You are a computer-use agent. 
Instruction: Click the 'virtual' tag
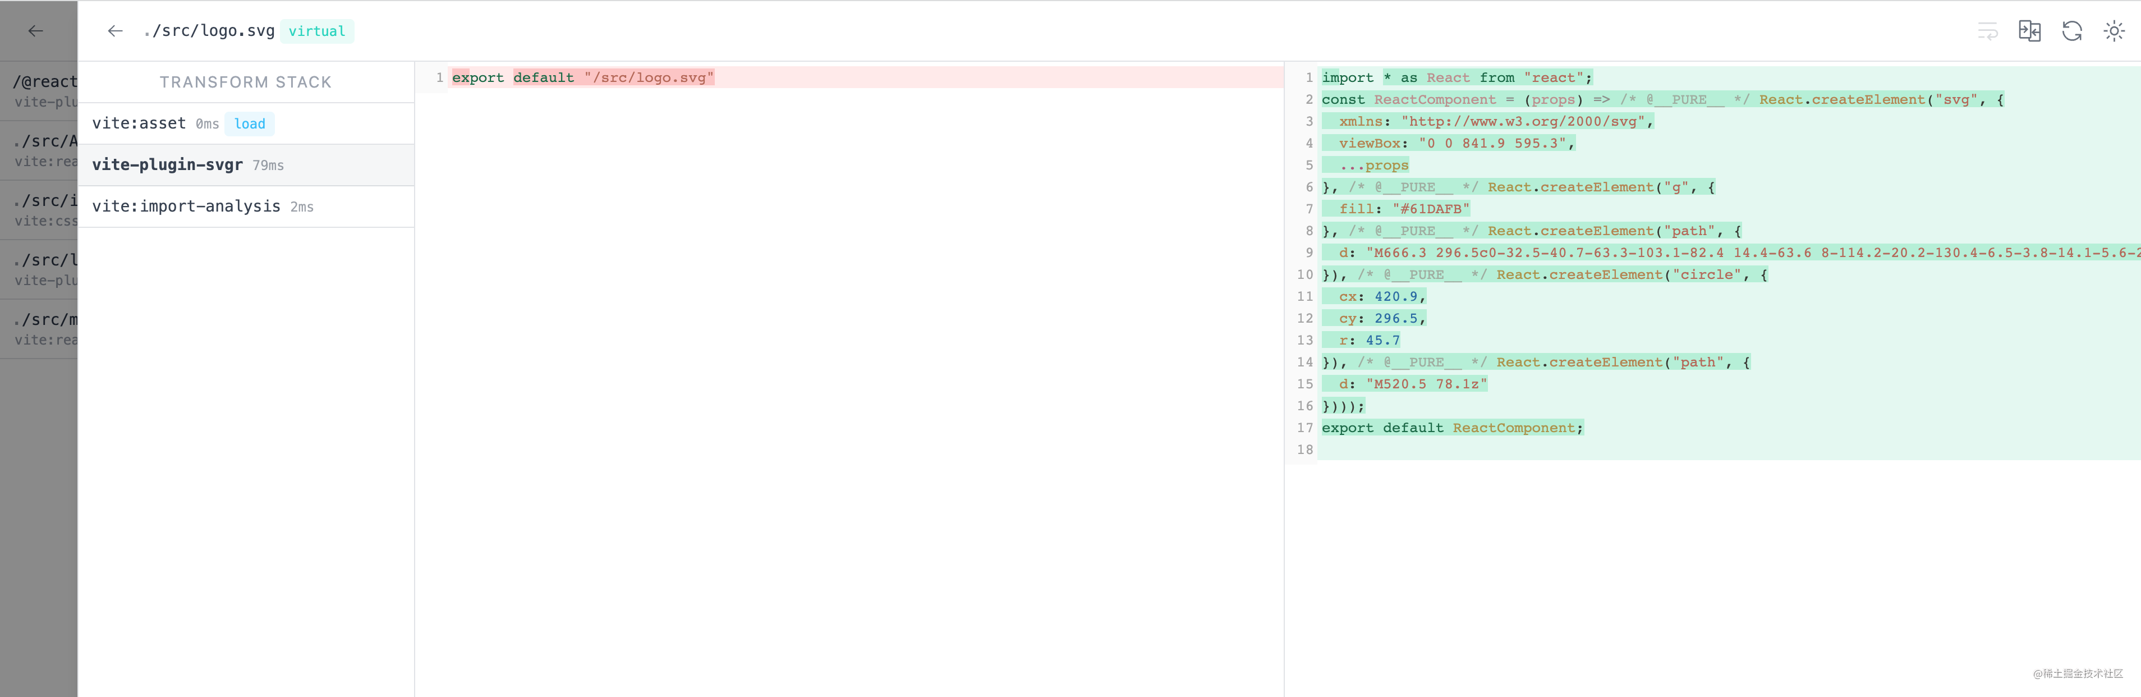(x=316, y=31)
